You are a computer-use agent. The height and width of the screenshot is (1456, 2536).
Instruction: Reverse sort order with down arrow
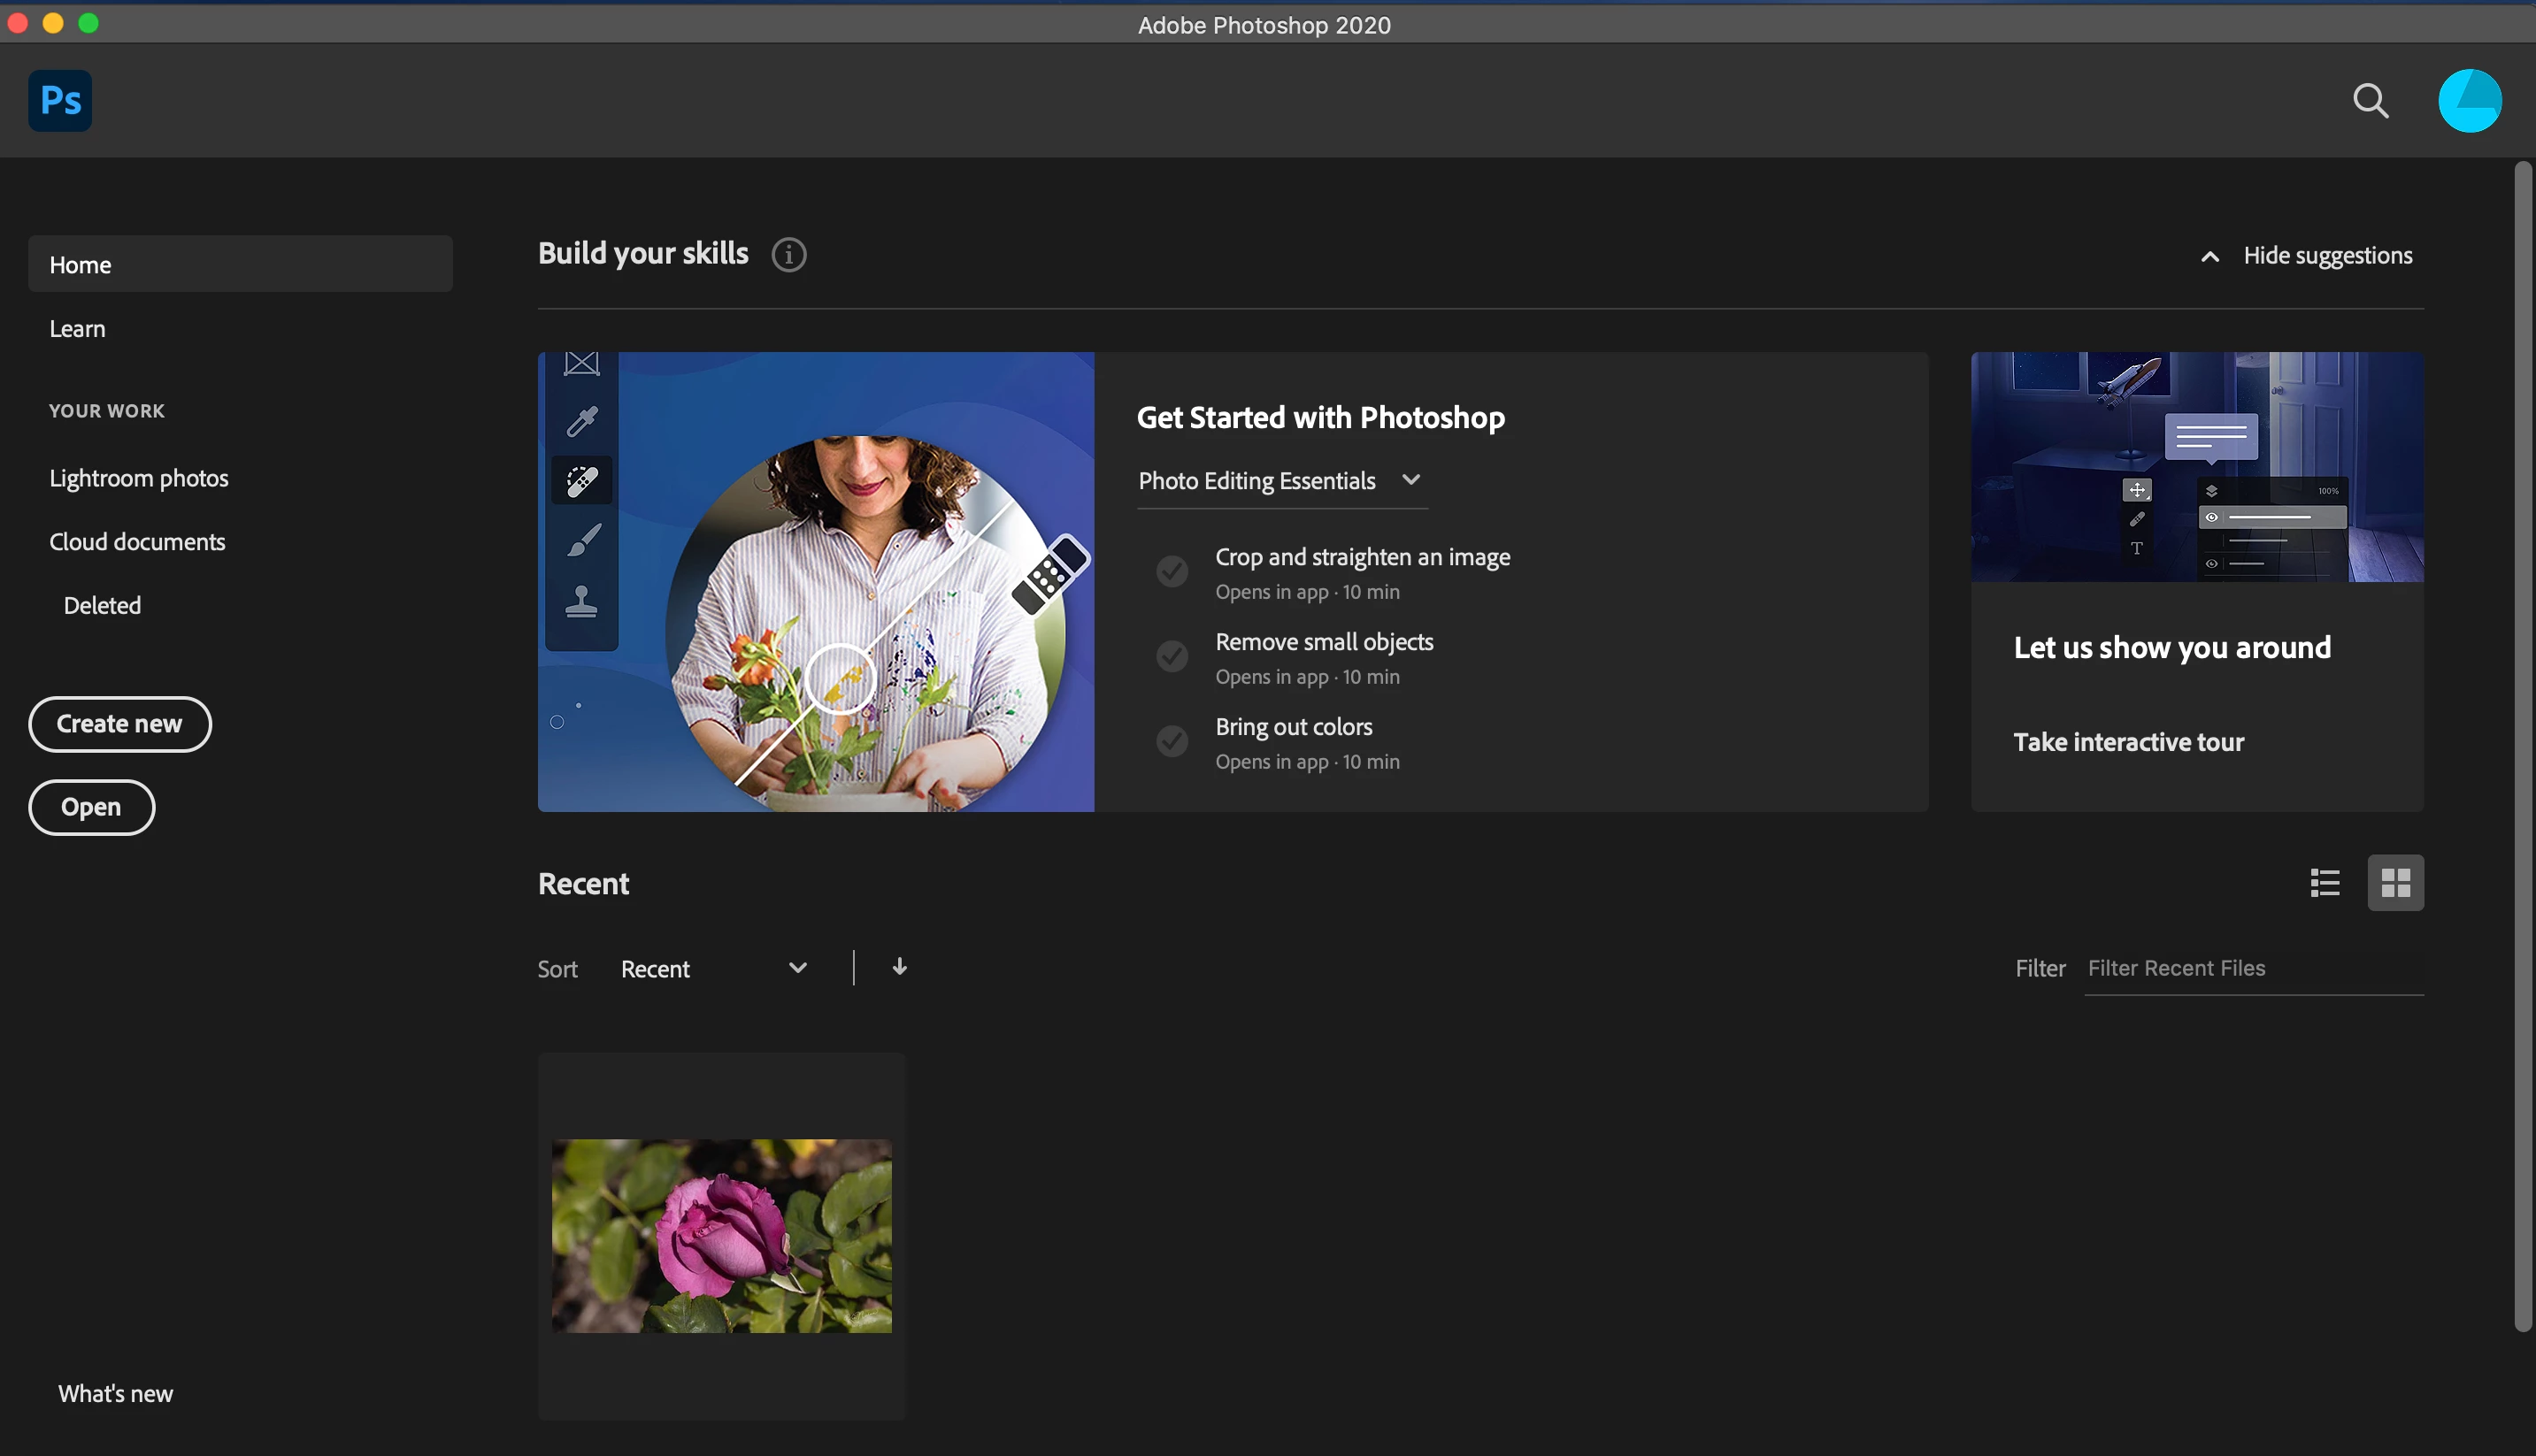pyautogui.click(x=899, y=967)
